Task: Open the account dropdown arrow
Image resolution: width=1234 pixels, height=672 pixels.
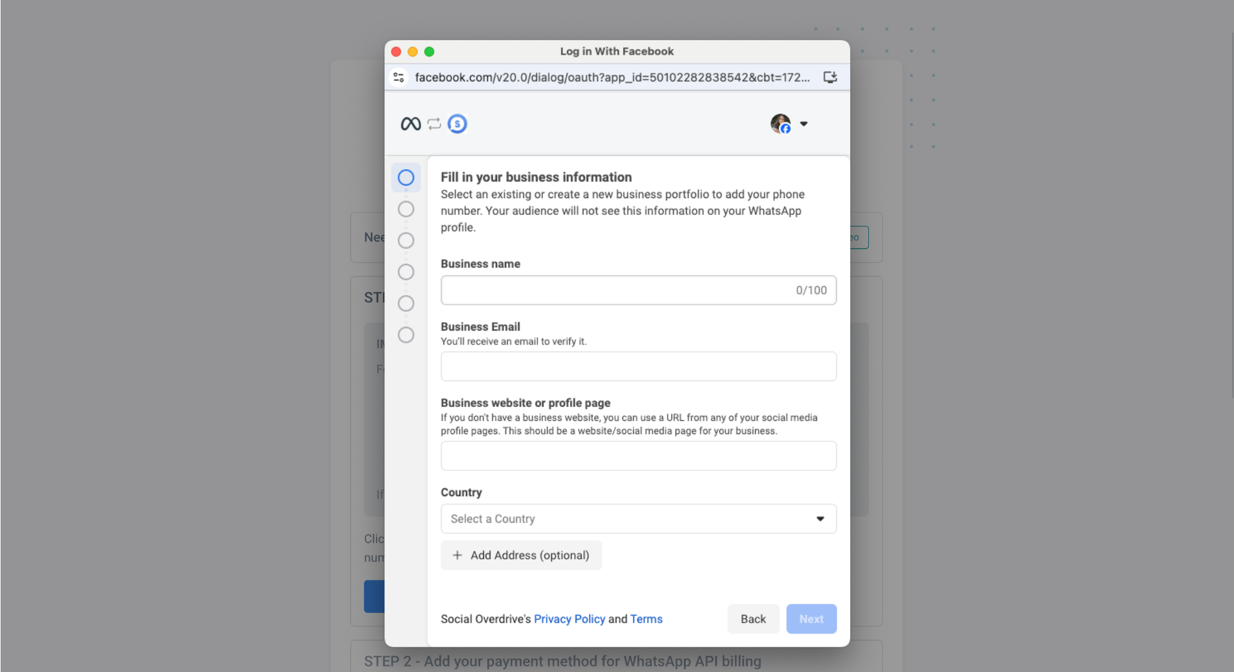Action: coord(804,124)
